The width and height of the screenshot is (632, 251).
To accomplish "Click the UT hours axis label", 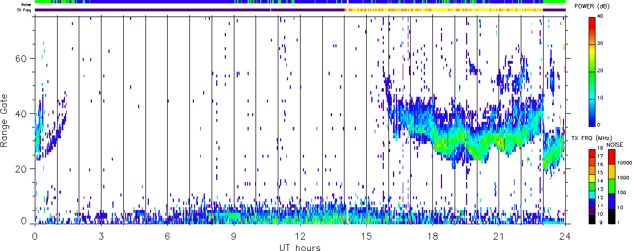I will (x=300, y=247).
